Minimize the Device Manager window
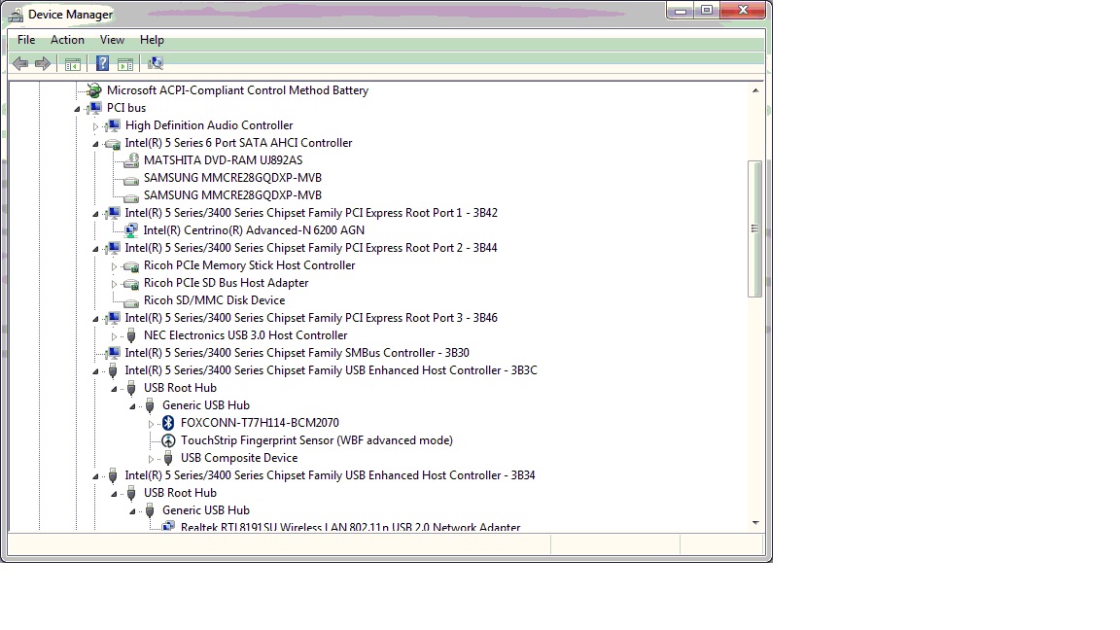1120x630 pixels. 680,11
